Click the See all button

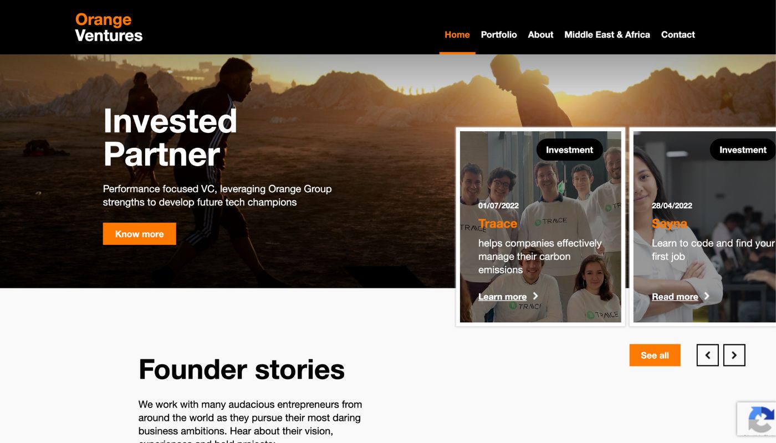tap(655, 356)
